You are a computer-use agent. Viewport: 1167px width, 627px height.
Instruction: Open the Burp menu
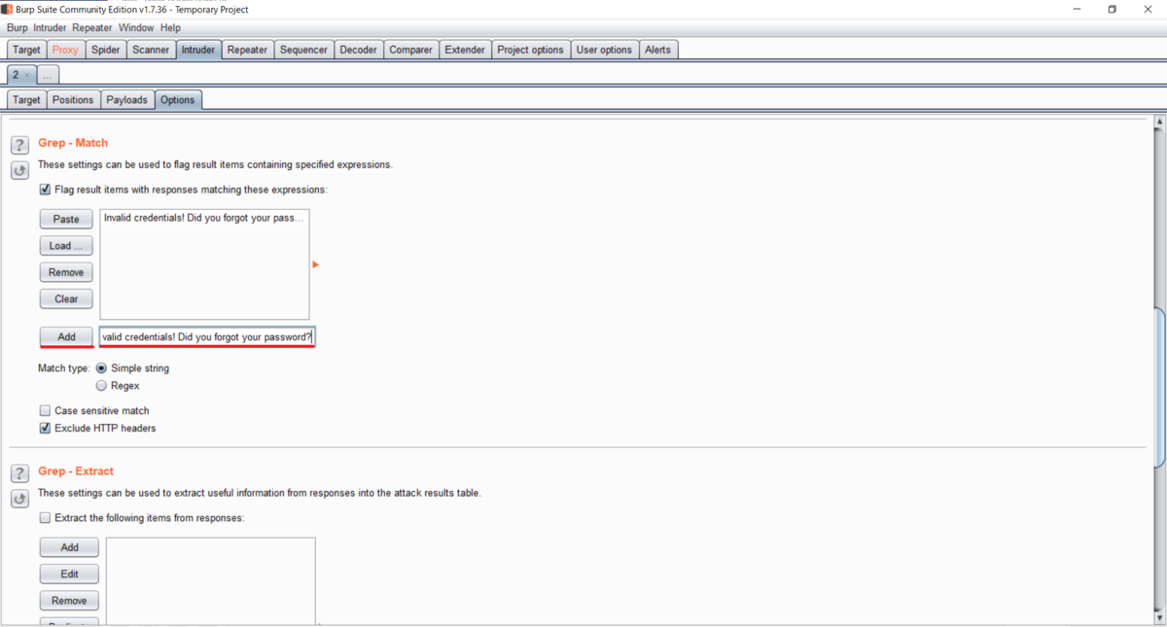click(x=18, y=28)
